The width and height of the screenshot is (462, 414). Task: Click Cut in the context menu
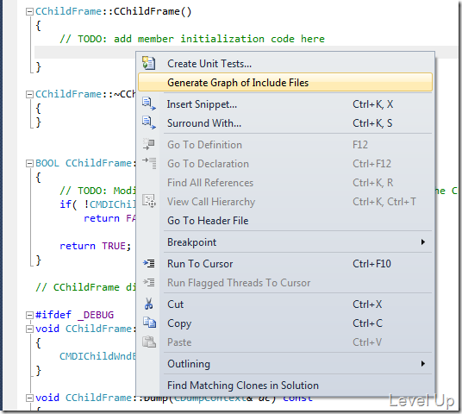[285, 304]
